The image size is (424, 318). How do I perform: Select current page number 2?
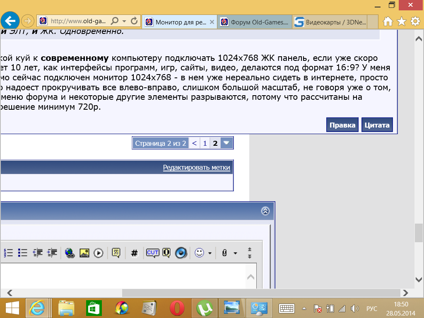pos(215,143)
